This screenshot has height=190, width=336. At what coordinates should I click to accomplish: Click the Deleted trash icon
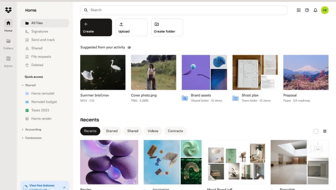[x=27, y=65]
